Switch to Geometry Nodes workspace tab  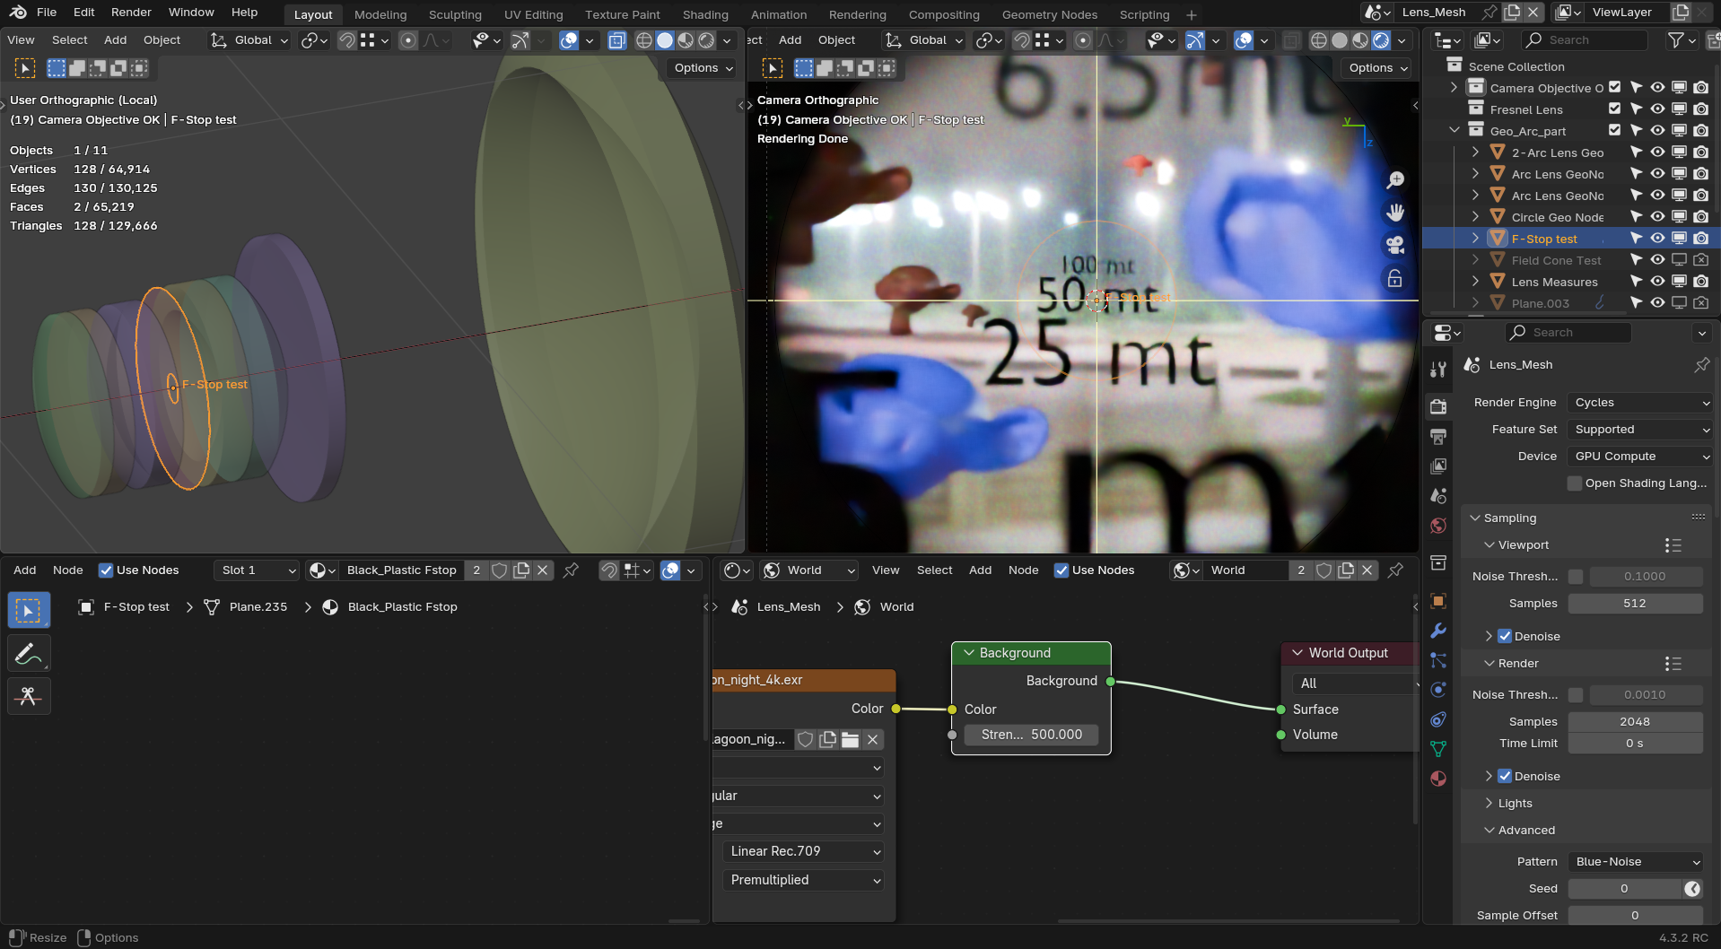coord(1049,14)
